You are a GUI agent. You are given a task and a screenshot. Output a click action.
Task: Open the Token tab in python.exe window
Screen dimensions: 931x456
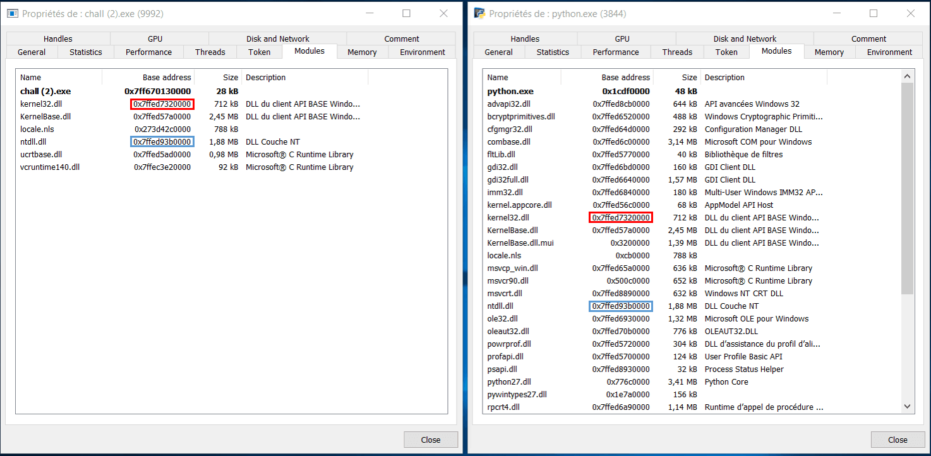pyautogui.click(x=726, y=52)
